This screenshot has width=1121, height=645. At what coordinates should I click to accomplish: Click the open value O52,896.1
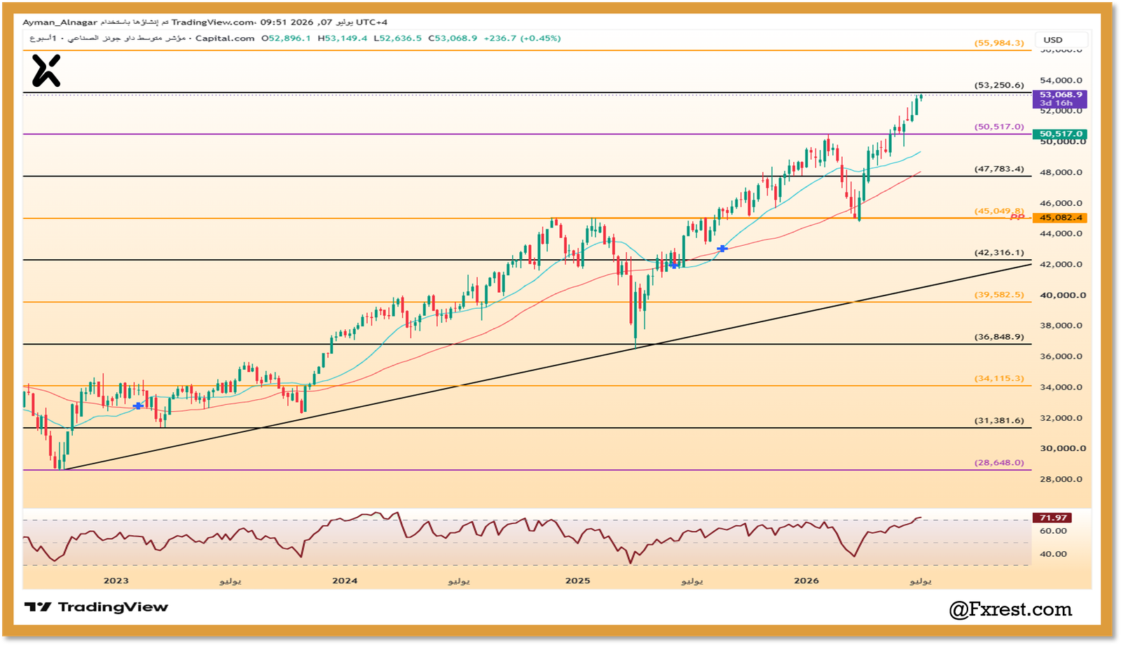click(x=286, y=39)
